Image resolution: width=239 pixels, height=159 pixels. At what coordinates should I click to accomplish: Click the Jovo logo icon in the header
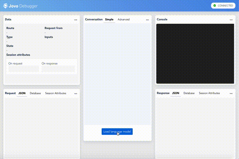click(5, 6)
